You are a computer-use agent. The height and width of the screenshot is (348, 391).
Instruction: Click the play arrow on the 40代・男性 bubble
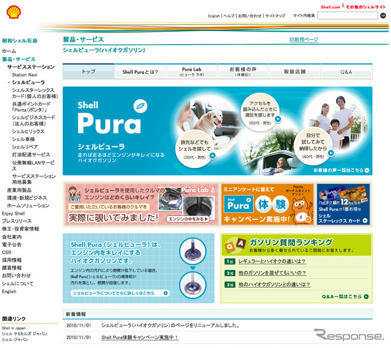click(x=331, y=153)
